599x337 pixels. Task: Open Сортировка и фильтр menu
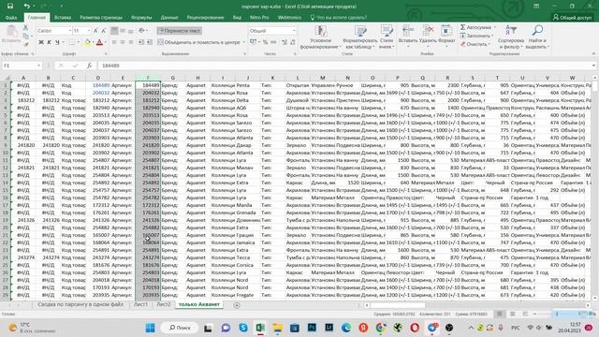click(x=511, y=37)
